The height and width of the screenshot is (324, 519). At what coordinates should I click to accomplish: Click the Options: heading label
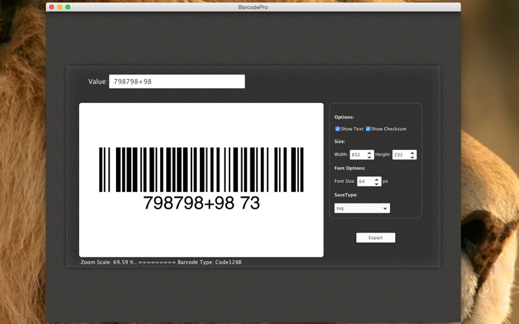(x=344, y=117)
